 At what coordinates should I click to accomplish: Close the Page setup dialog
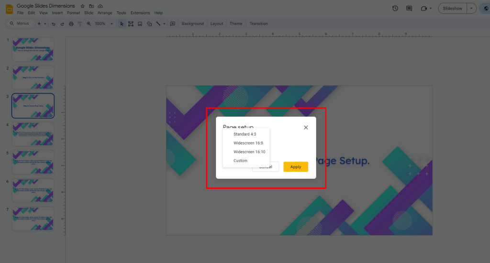click(x=306, y=127)
